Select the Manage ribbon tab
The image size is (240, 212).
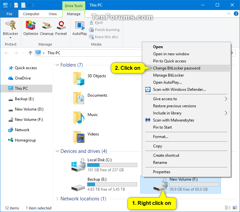74,14
